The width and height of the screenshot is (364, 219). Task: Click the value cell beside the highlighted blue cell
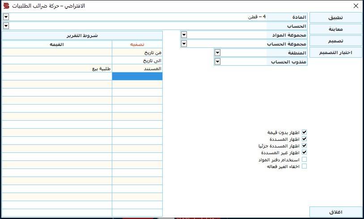coord(57,76)
